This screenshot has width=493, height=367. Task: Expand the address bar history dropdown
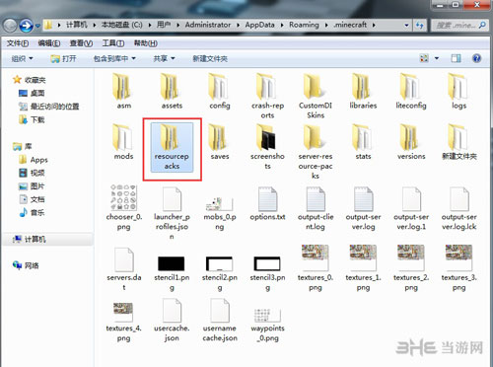(x=406, y=25)
